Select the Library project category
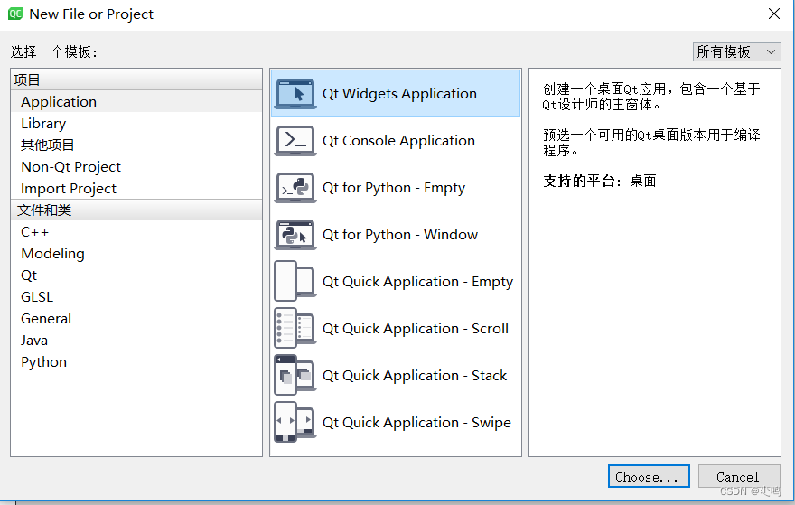795x505 pixels. pos(136,123)
